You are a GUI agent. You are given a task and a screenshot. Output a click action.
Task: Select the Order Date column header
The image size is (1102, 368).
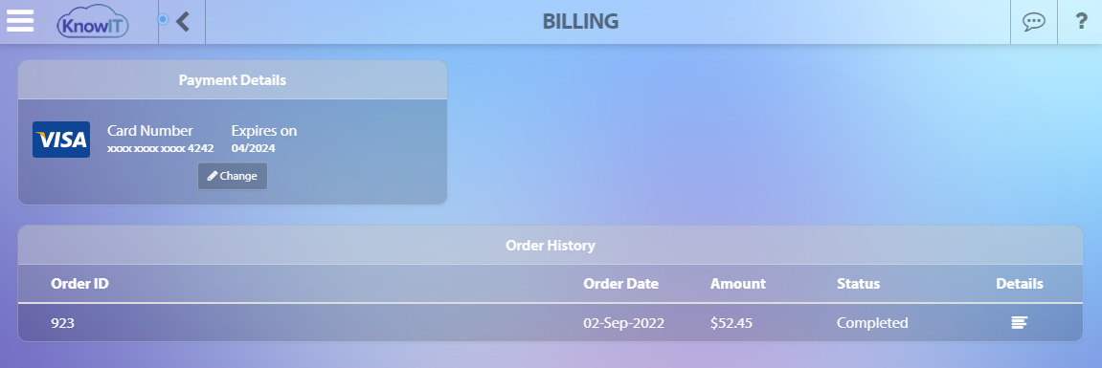pos(620,284)
